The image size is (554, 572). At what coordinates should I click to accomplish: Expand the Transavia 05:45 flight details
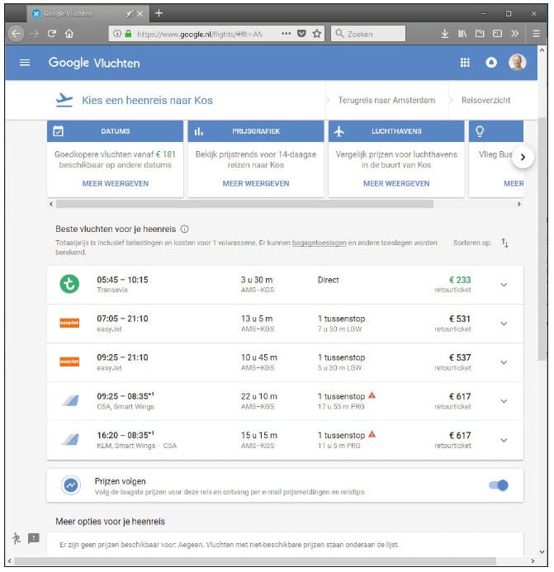[504, 285]
